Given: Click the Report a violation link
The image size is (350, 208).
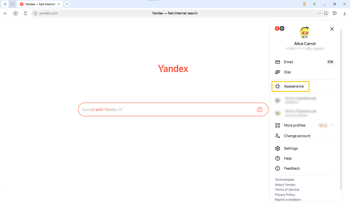Looking at the screenshot, I should point(288,200).
